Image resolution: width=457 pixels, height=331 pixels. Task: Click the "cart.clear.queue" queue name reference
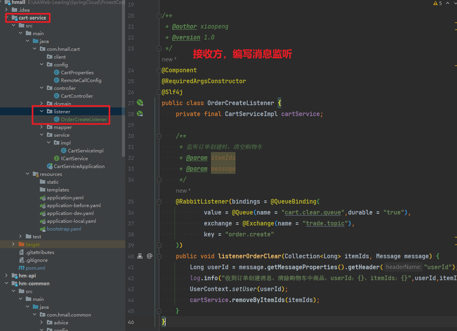[314, 213]
